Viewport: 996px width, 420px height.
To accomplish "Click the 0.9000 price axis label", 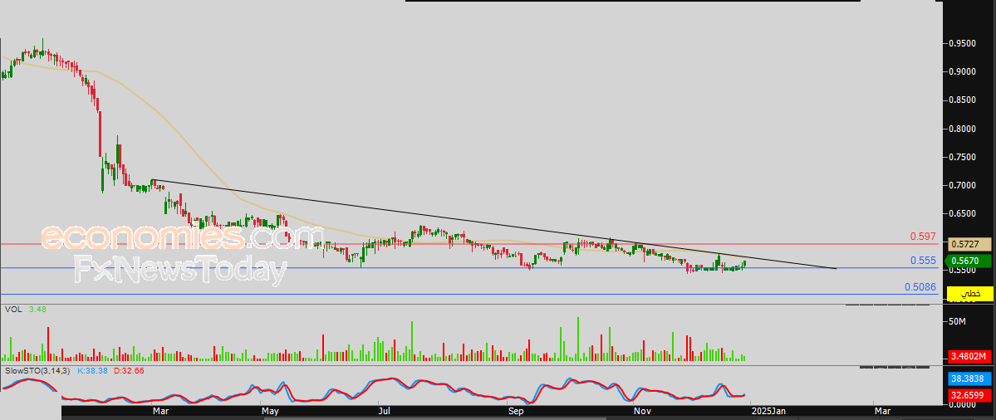I will [x=963, y=71].
